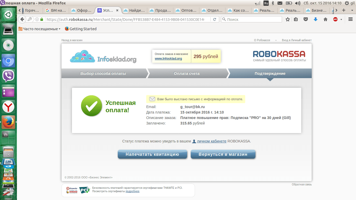Viewport: 356px width, 200px height.
Task: Switch to the Найди... tab
Action: tap(134, 10)
